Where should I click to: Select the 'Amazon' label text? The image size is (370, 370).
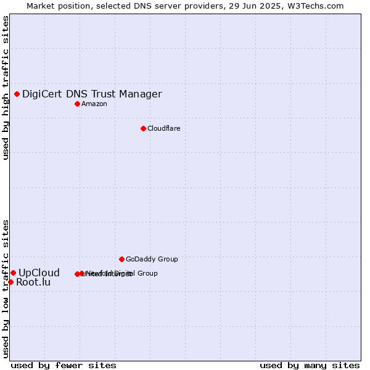pyautogui.click(x=94, y=104)
